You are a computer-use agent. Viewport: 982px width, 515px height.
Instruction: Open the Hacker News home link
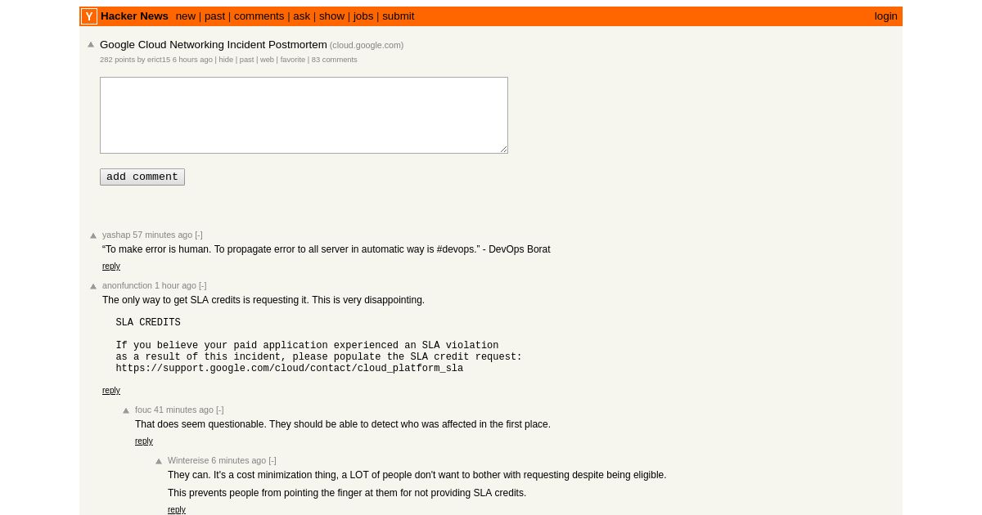click(x=134, y=16)
